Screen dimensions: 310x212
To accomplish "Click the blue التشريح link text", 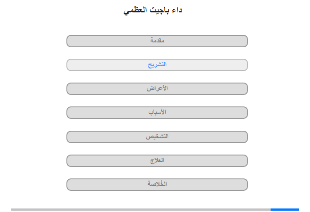I will (x=157, y=64).
